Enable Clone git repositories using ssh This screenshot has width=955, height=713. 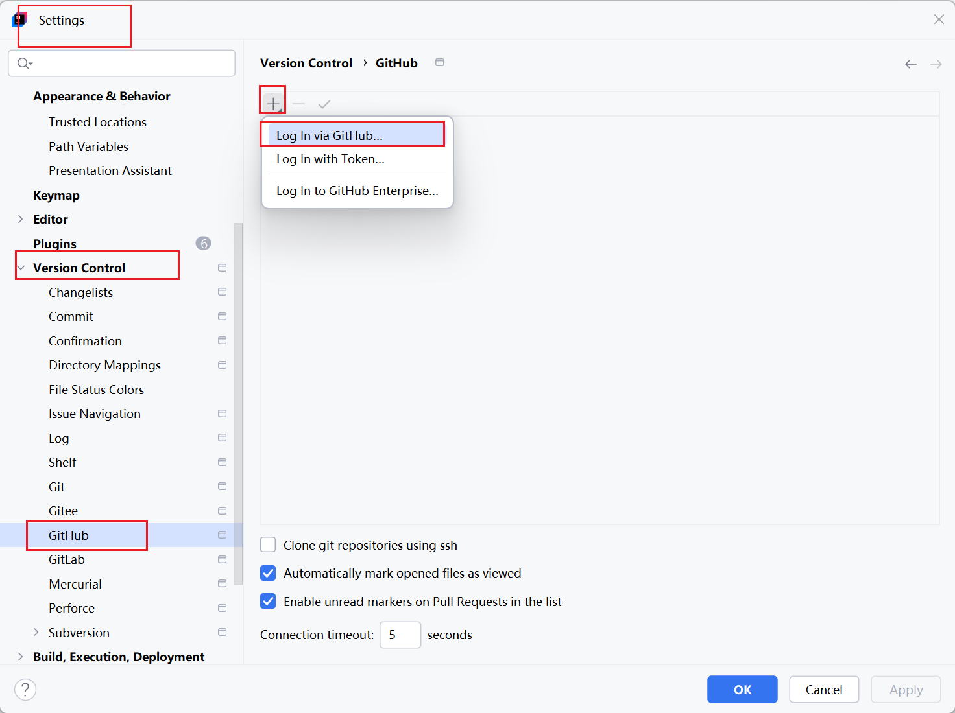point(268,545)
